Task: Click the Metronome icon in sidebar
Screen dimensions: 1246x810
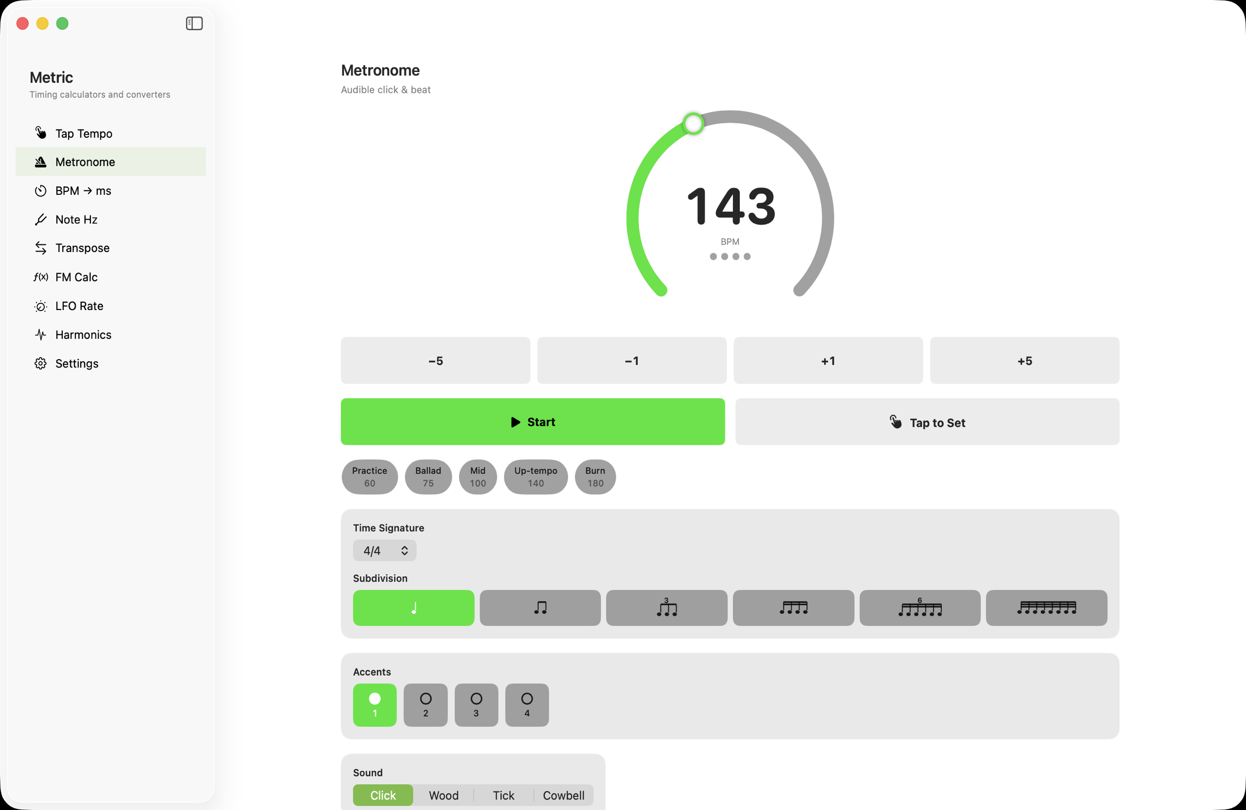Action: pos(40,162)
